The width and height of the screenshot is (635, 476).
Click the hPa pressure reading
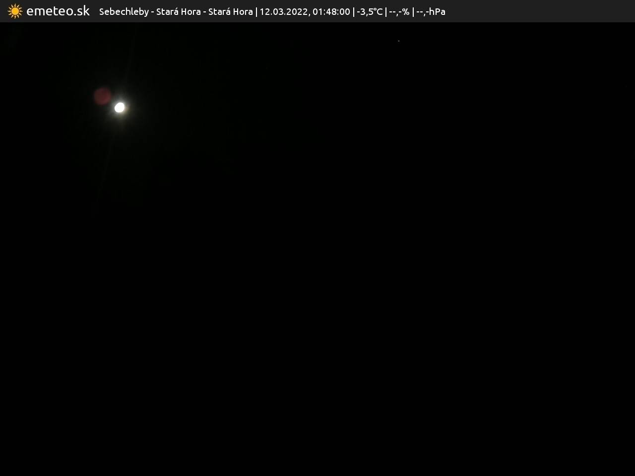click(x=431, y=11)
